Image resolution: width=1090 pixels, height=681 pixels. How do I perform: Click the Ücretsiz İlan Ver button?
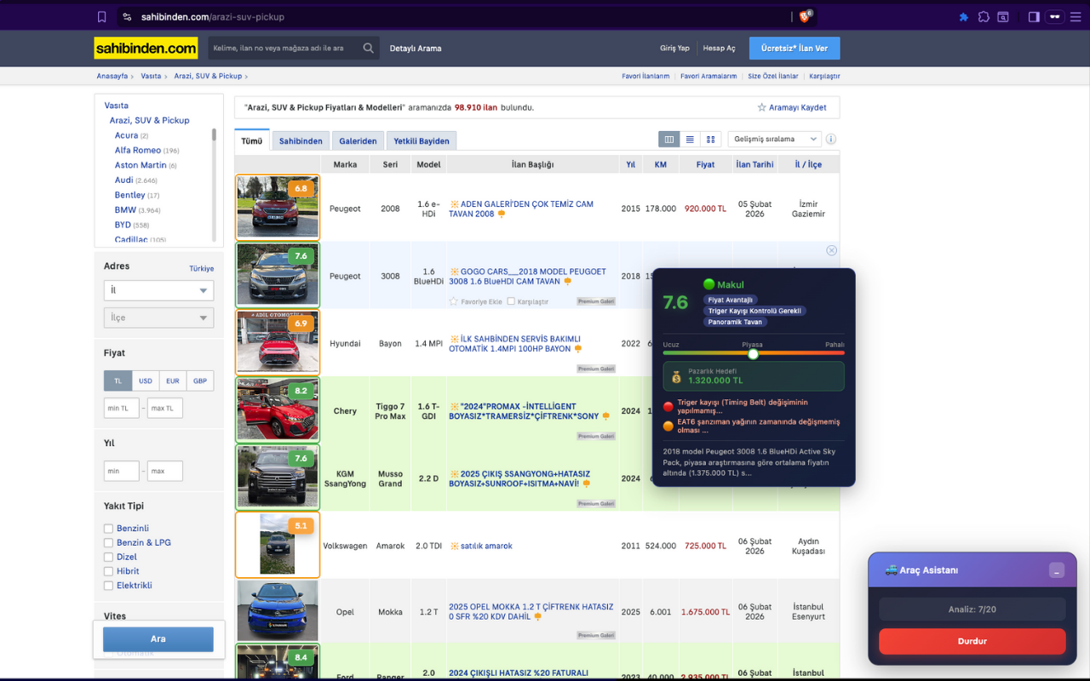(x=795, y=49)
